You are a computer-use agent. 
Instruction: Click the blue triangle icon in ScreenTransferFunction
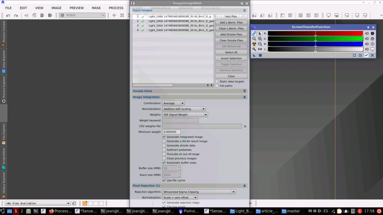[254, 55]
